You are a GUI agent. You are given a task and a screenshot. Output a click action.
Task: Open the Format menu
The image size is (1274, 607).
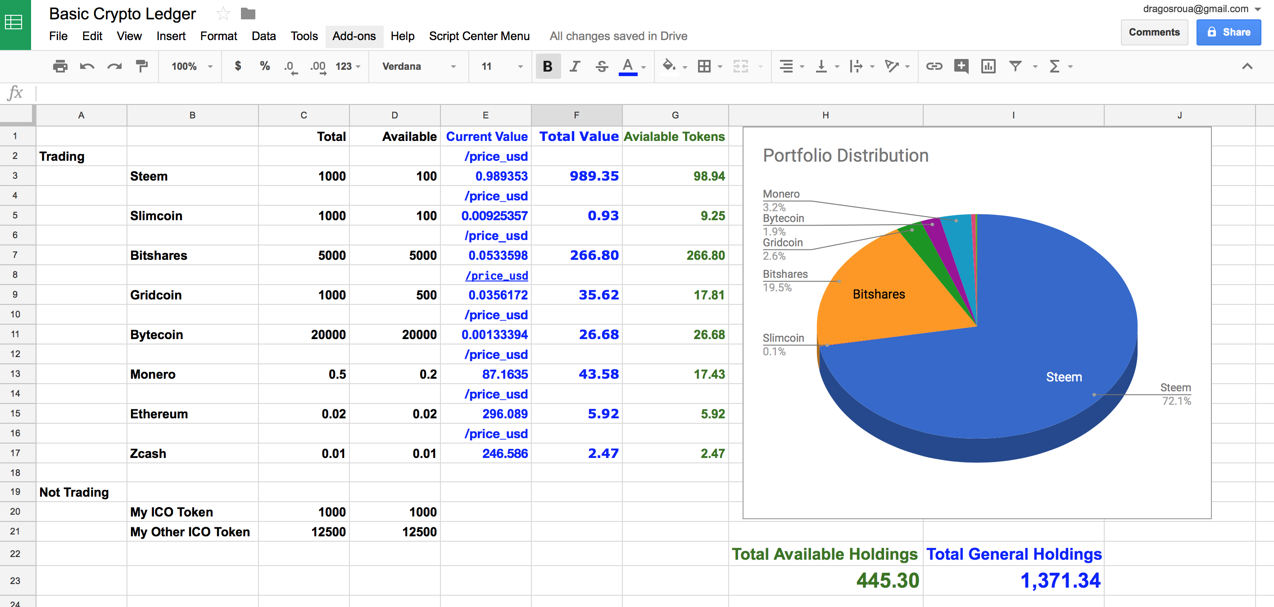[x=218, y=36]
